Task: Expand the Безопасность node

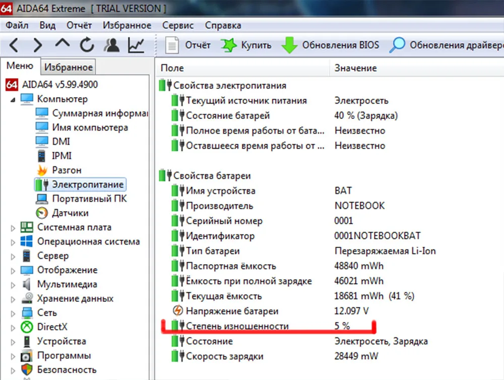Action: [x=13, y=370]
